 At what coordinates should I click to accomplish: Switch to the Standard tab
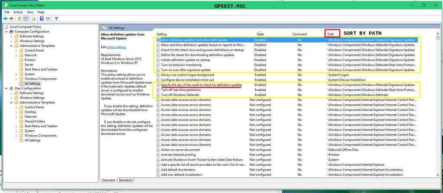click(x=125, y=180)
